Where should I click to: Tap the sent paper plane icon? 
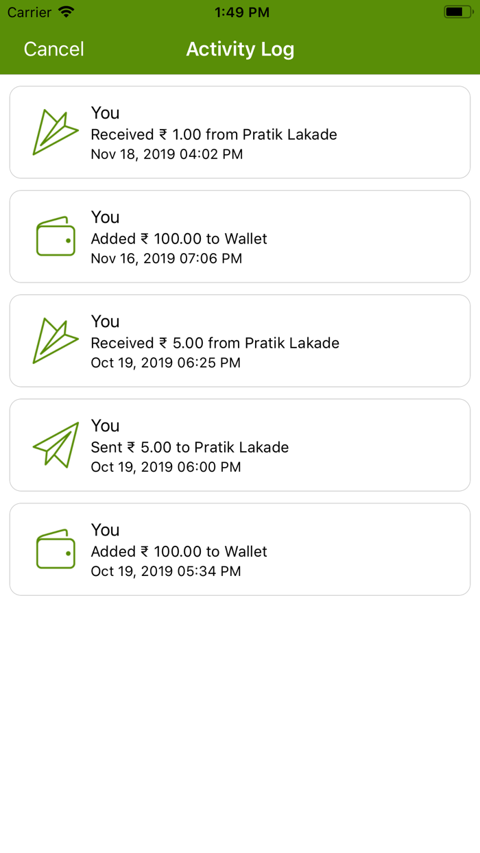[x=56, y=445]
